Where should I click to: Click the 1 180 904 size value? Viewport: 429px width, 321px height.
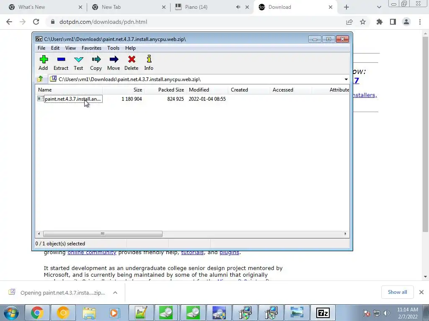(132, 99)
